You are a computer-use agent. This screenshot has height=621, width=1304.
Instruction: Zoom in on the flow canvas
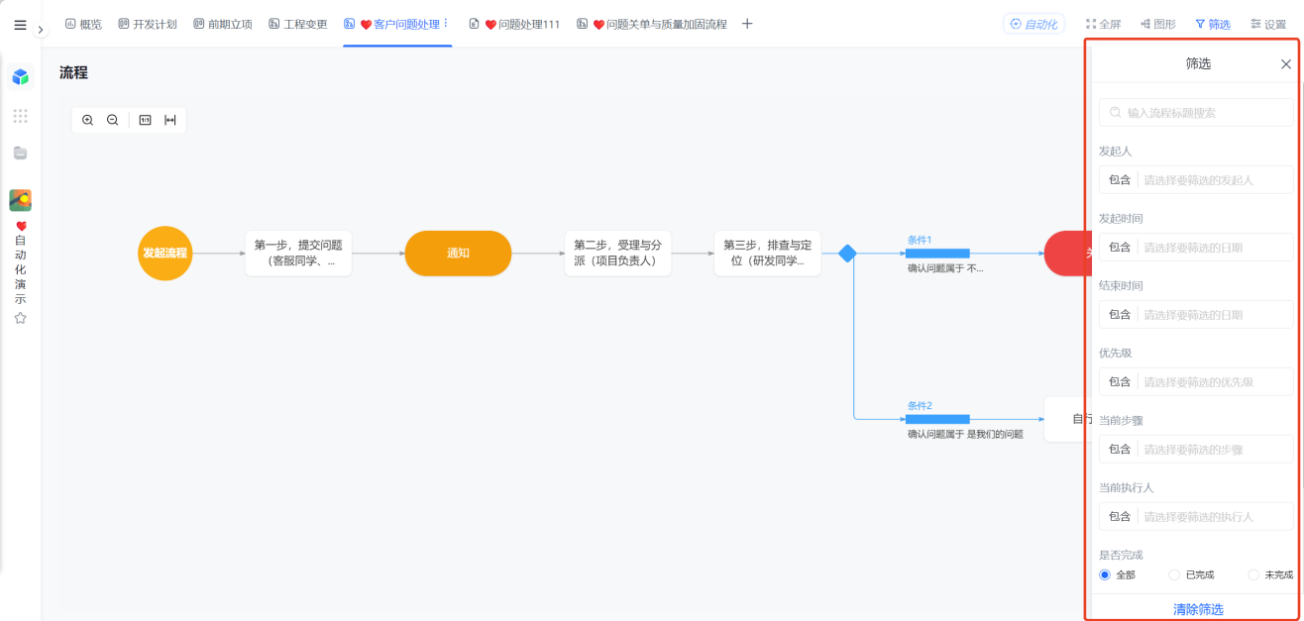pyautogui.click(x=87, y=120)
